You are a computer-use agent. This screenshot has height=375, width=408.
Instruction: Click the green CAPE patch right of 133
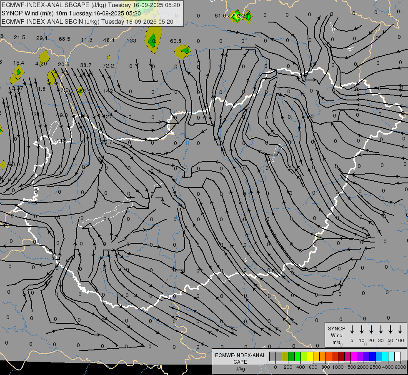[153, 41]
